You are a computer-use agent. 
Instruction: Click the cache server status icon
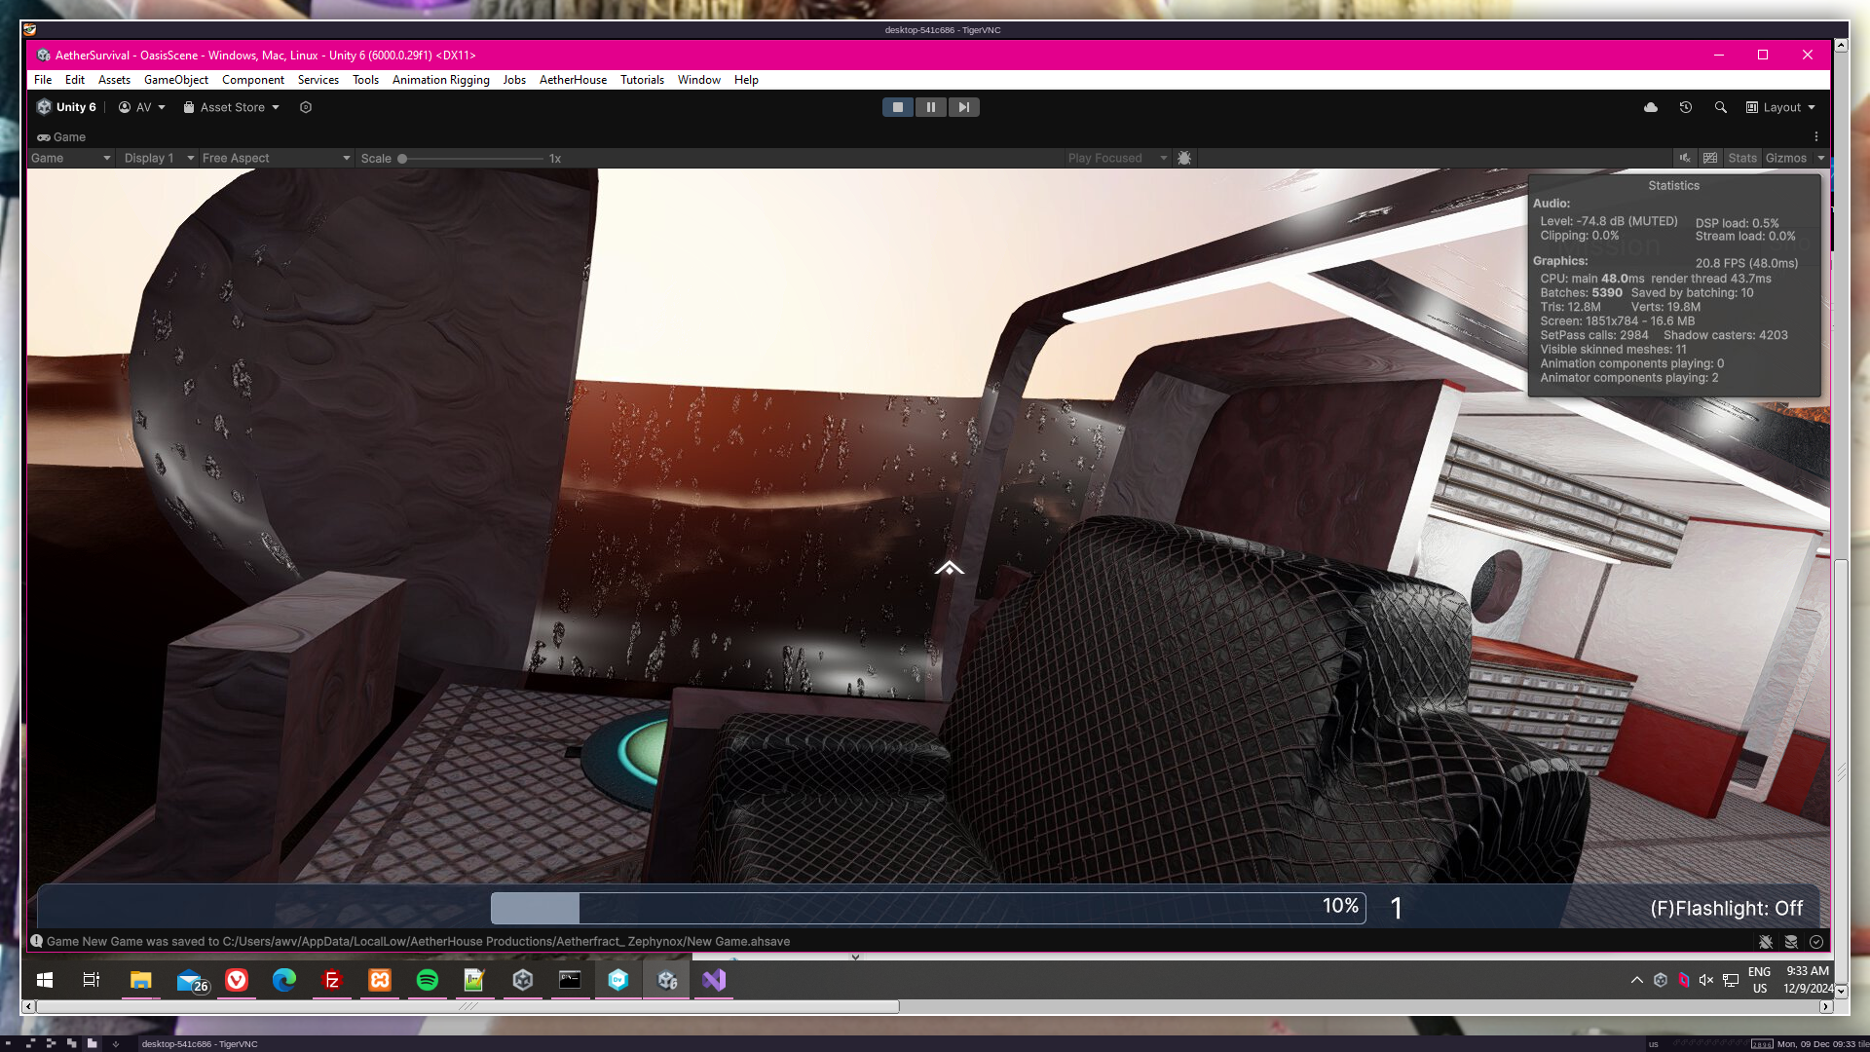click(x=1790, y=942)
